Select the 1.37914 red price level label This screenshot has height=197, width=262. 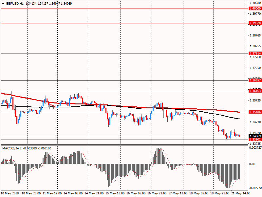255,54
